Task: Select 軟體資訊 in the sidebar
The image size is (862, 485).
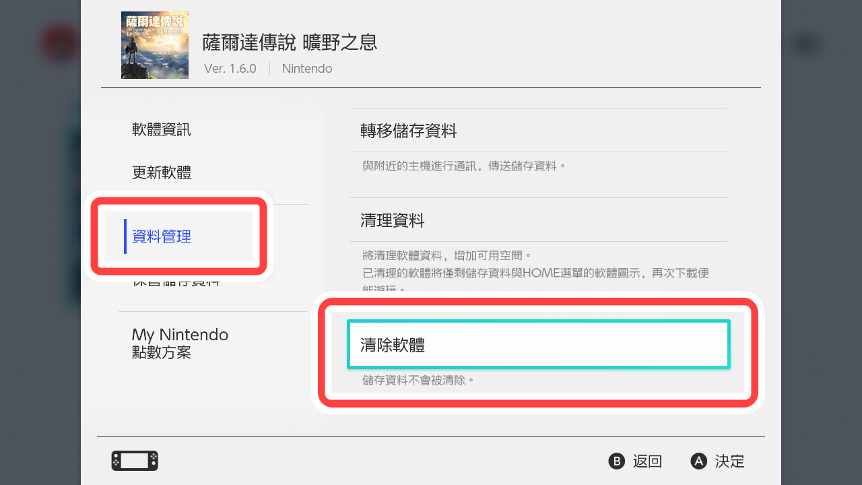Action: 162,129
